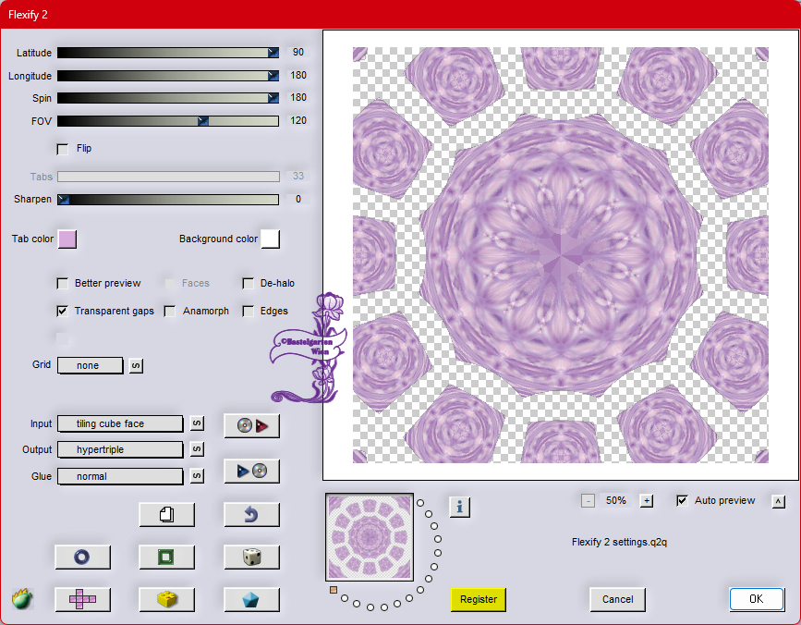Enable the Flip checkbox

(x=63, y=149)
